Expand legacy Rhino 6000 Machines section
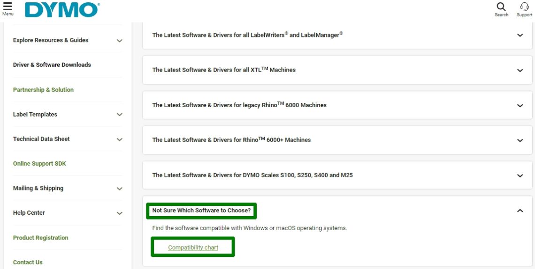Screen dimensions: 535x269 pyautogui.click(x=520, y=105)
